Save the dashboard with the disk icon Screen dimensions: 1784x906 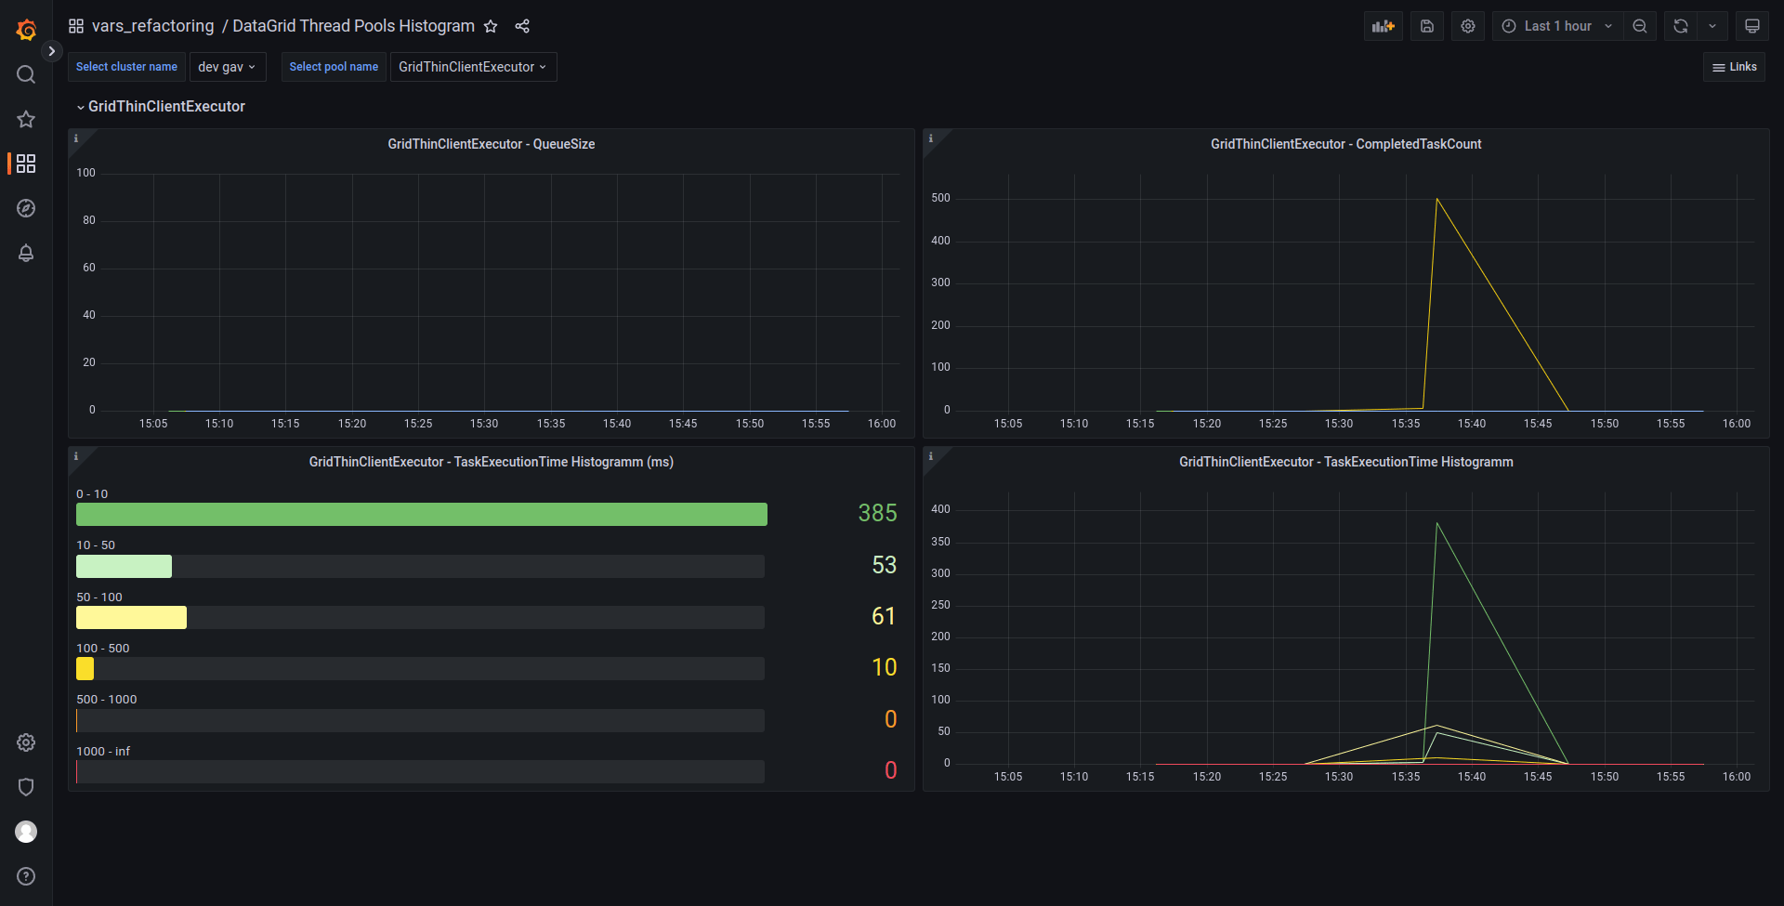pyautogui.click(x=1427, y=26)
